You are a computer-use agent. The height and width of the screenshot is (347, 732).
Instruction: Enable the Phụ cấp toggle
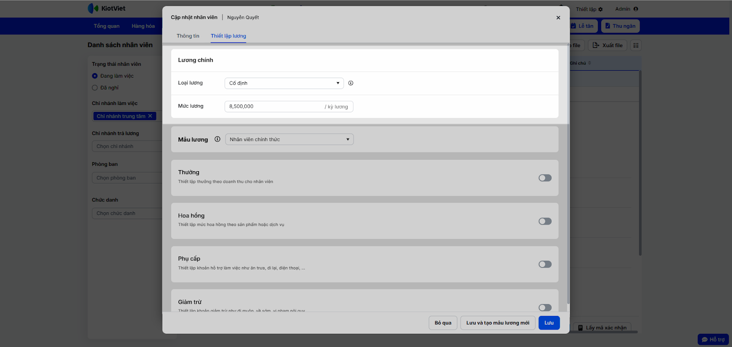coord(545,264)
